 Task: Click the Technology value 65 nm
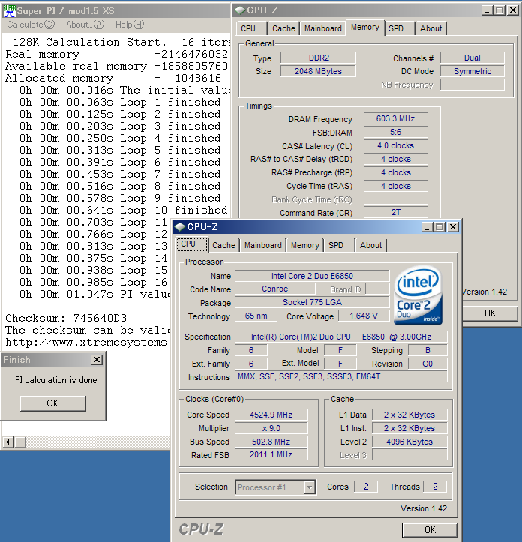[x=256, y=316]
